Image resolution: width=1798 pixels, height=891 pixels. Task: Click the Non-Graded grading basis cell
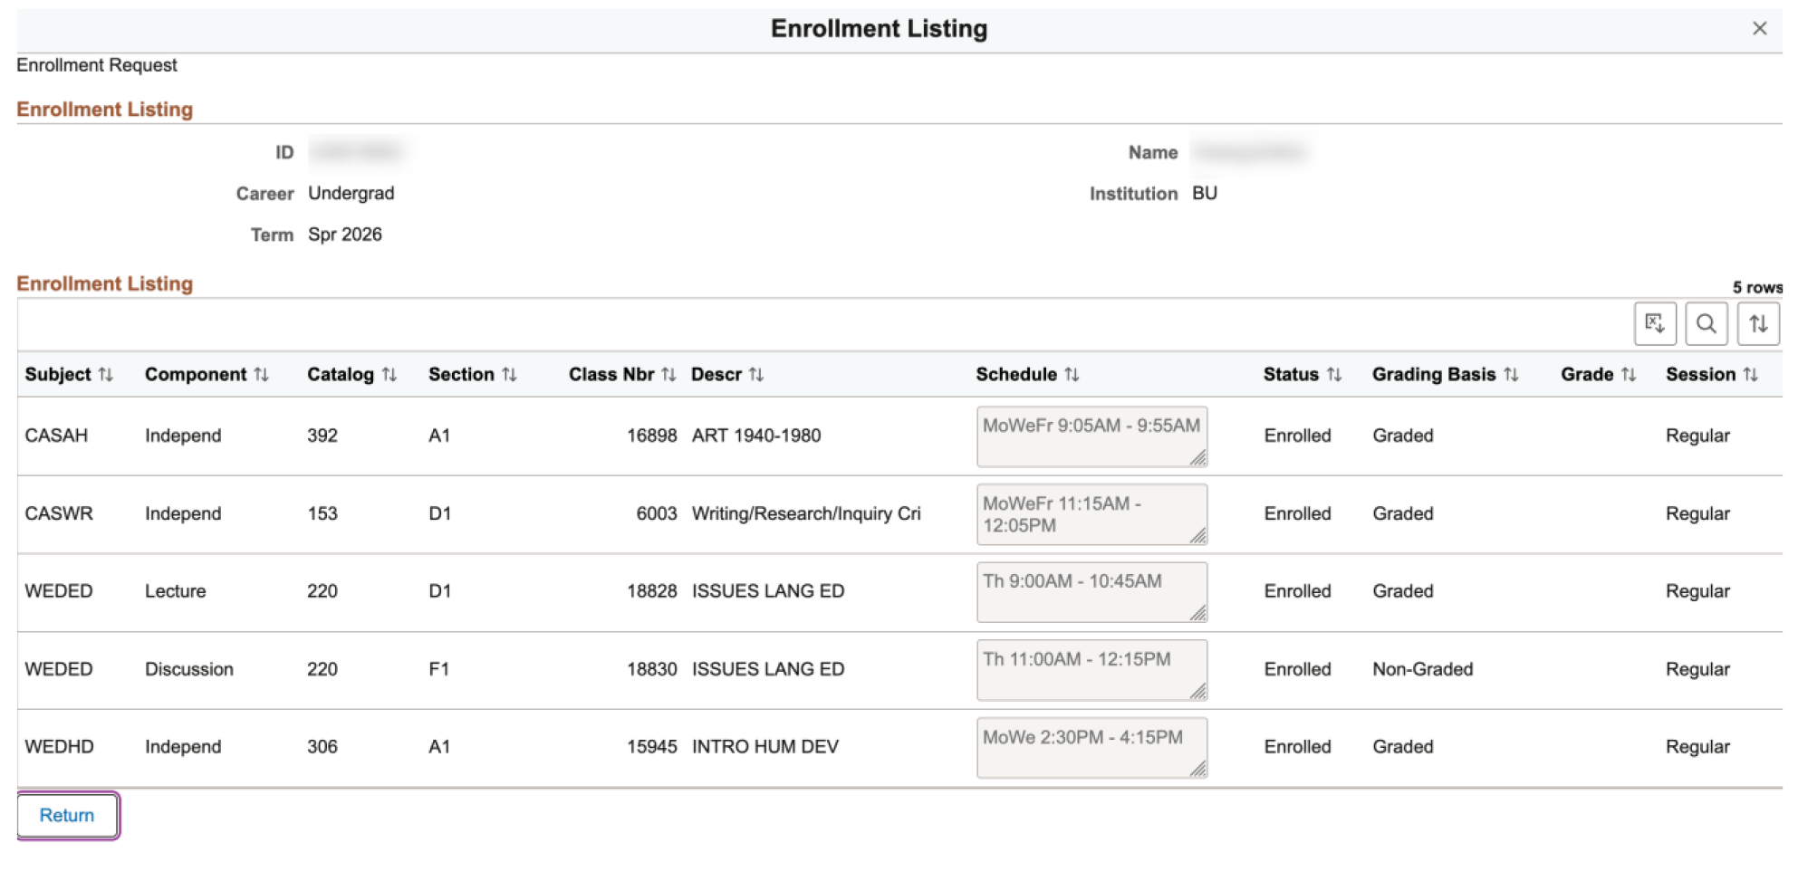[x=1422, y=669]
